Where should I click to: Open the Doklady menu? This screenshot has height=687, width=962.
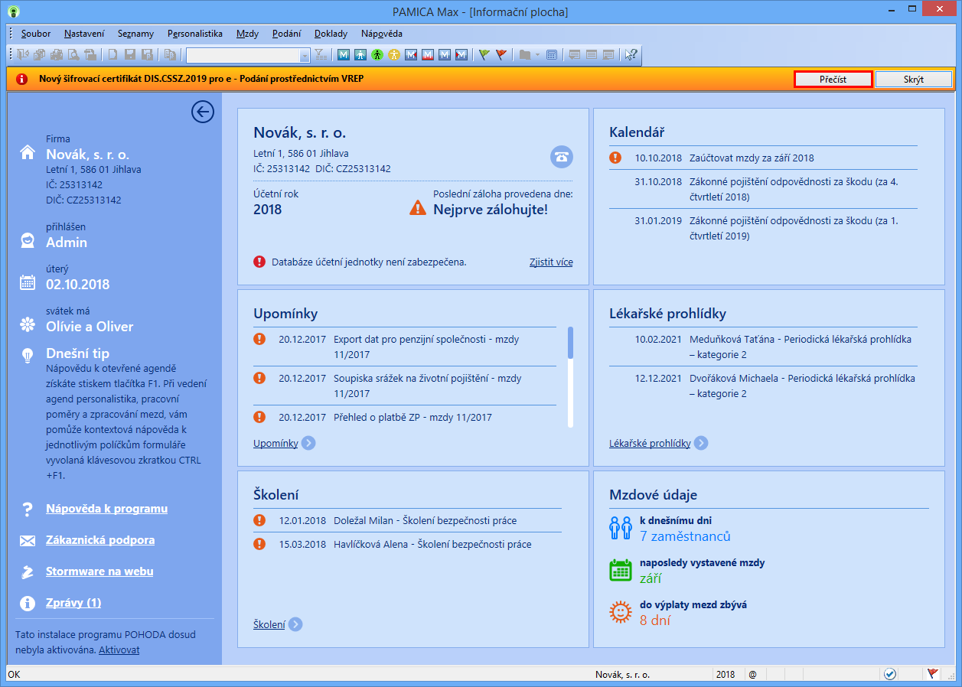331,34
